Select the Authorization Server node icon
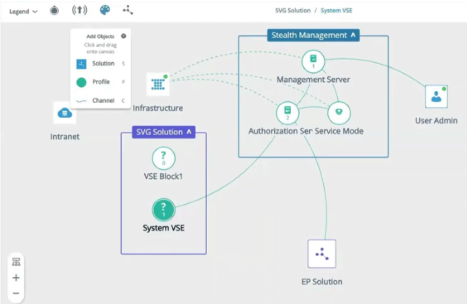 click(287, 113)
